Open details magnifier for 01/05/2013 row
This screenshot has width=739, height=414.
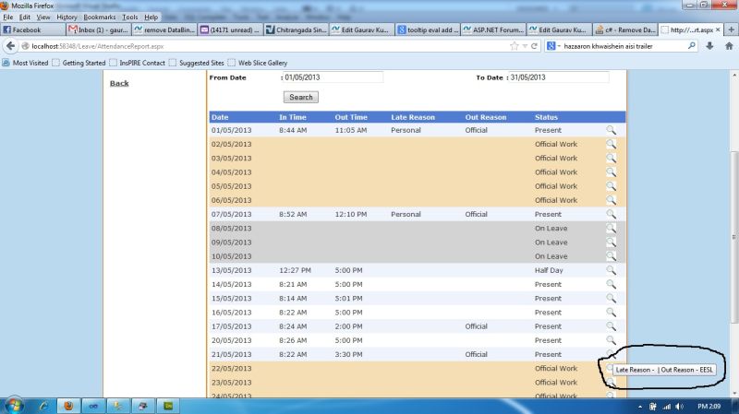coord(611,130)
